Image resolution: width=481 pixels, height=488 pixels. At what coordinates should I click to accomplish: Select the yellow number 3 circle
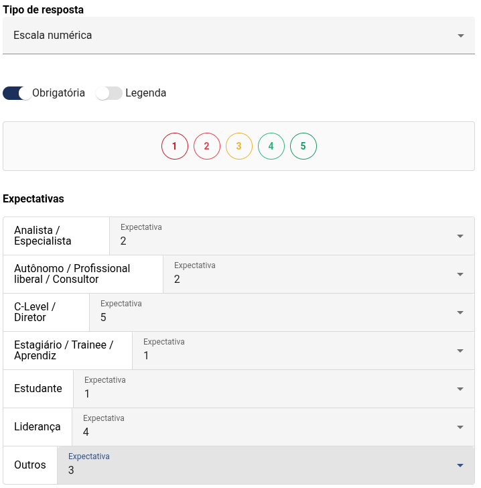238,146
